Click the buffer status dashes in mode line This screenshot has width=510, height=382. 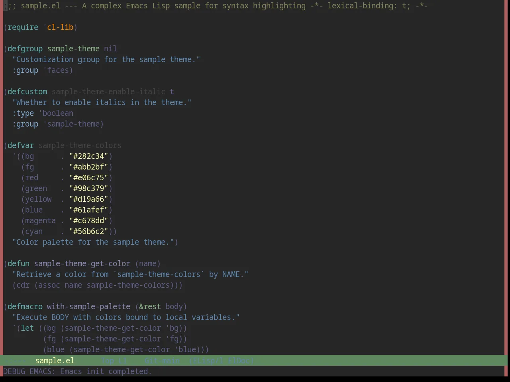click(16, 361)
